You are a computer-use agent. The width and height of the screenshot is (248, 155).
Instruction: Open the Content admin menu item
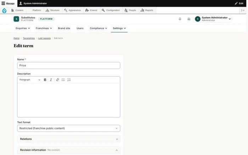(17, 10)
